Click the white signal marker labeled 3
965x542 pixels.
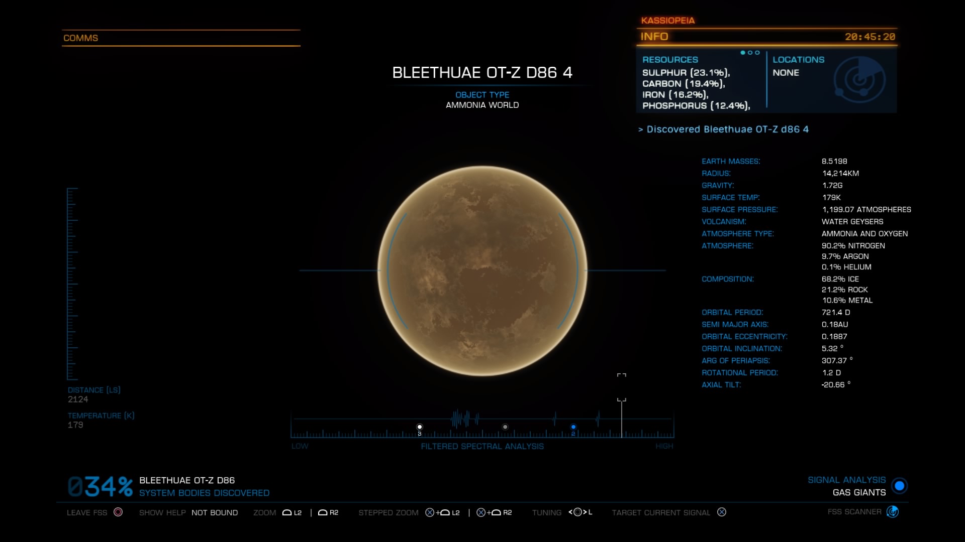420,427
